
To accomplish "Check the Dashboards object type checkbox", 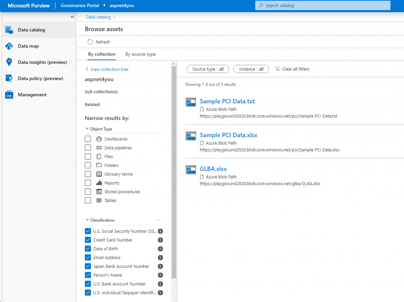I will click(88, 139).
